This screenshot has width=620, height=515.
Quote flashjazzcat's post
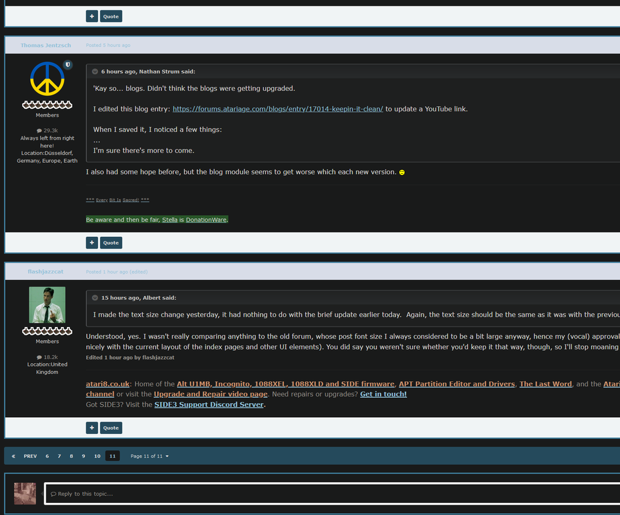point(111,427)
